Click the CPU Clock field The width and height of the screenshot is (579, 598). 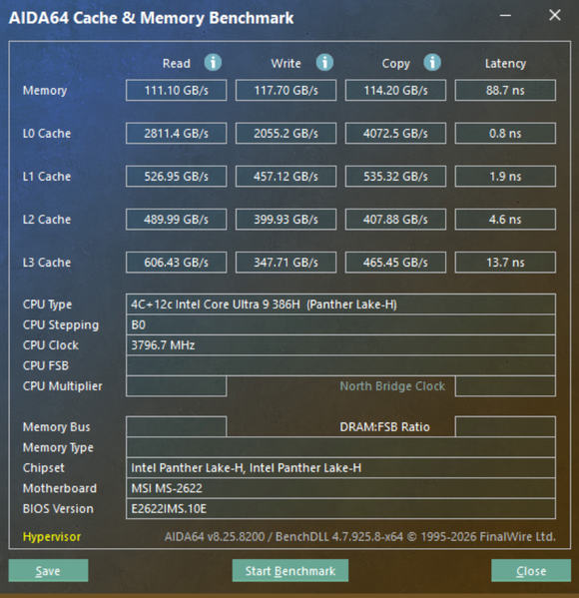[x=340, y=345]
